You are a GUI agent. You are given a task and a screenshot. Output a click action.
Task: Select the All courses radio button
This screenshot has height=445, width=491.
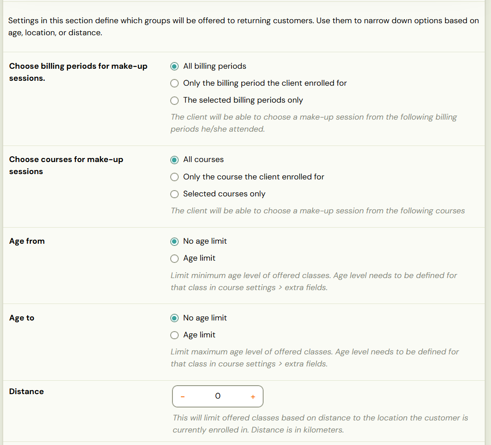[174, 160]
